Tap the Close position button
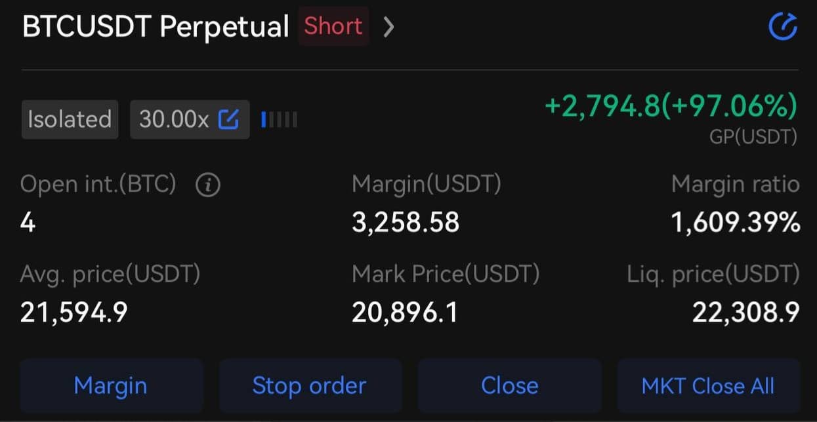The height and width of the screenshot is (422, 817). click(509, 385)
